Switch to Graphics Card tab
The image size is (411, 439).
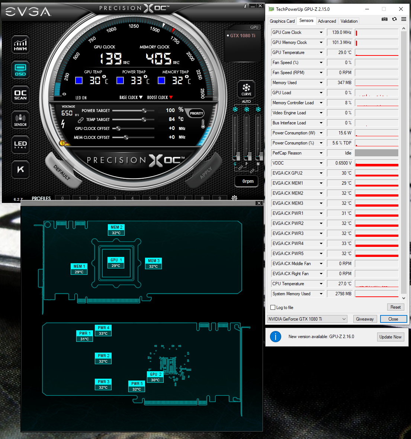click(x=282, y=21)
